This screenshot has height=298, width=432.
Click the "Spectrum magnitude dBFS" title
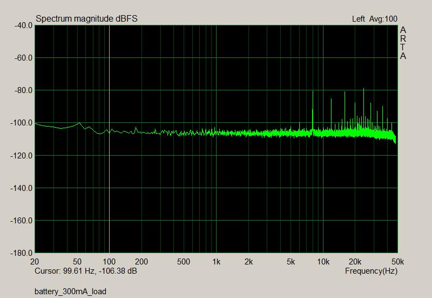point(86,19)
